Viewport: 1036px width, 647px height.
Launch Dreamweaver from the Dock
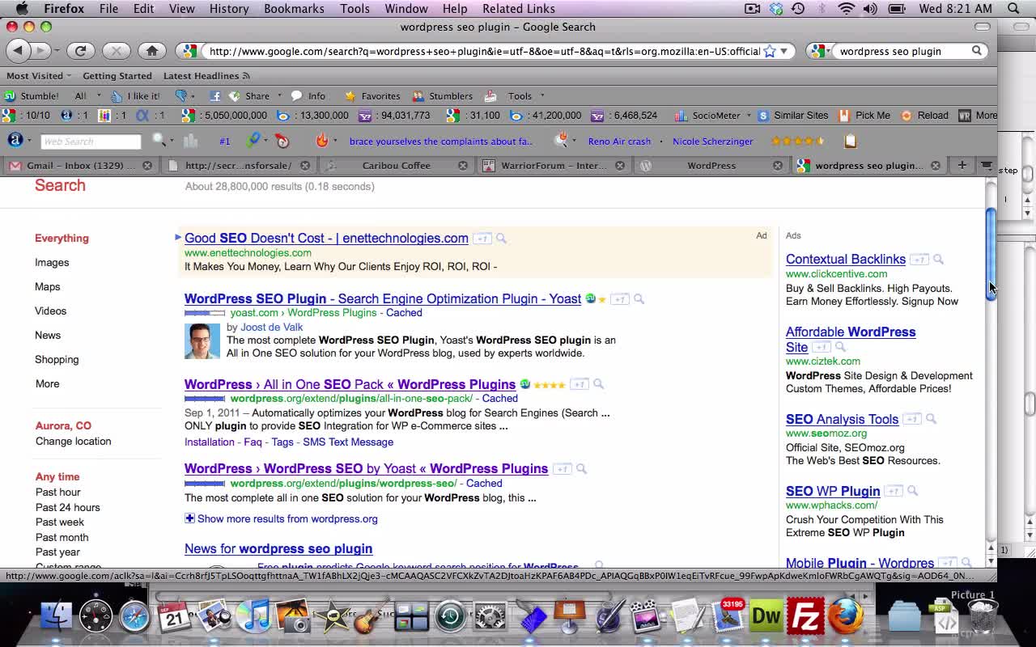pyautogui.click(x=766, y=617)
